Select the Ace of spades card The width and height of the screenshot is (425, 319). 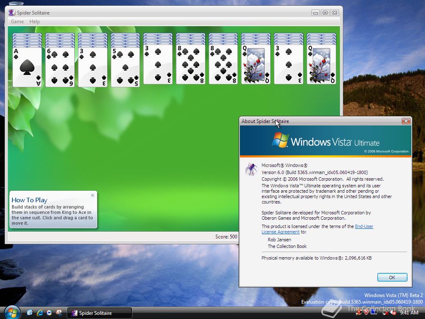point(27,67)
